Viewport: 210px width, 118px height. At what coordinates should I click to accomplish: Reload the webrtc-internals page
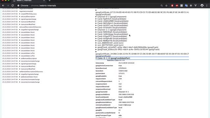(12, 6)
